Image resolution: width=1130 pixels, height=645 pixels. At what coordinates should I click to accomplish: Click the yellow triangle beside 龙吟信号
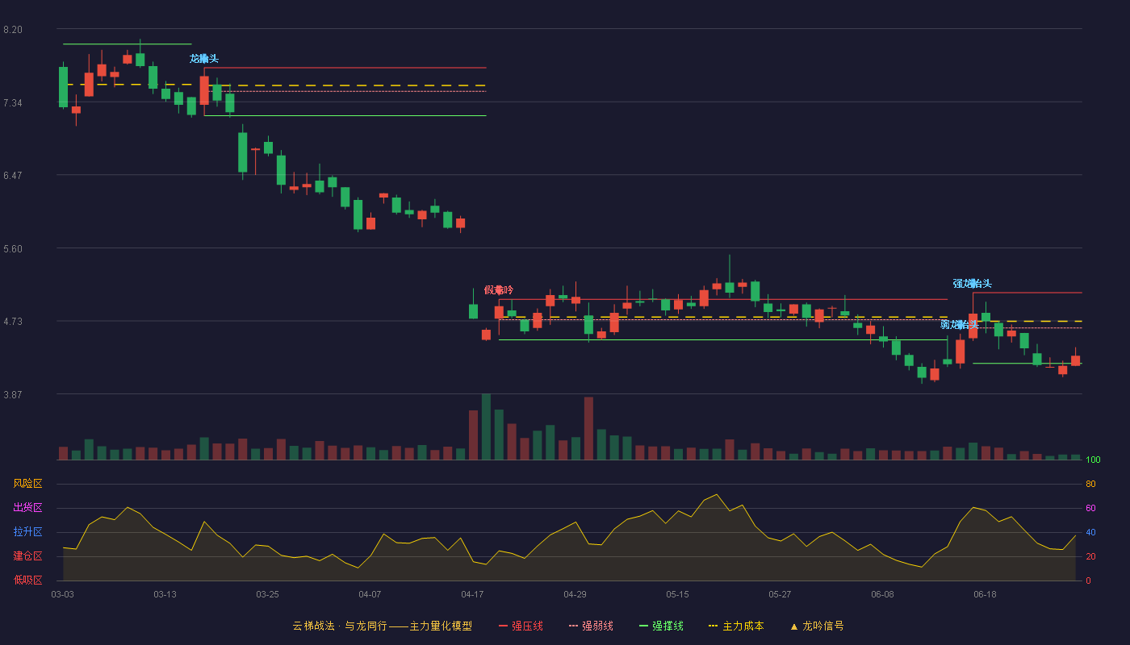tap(794, 626)
